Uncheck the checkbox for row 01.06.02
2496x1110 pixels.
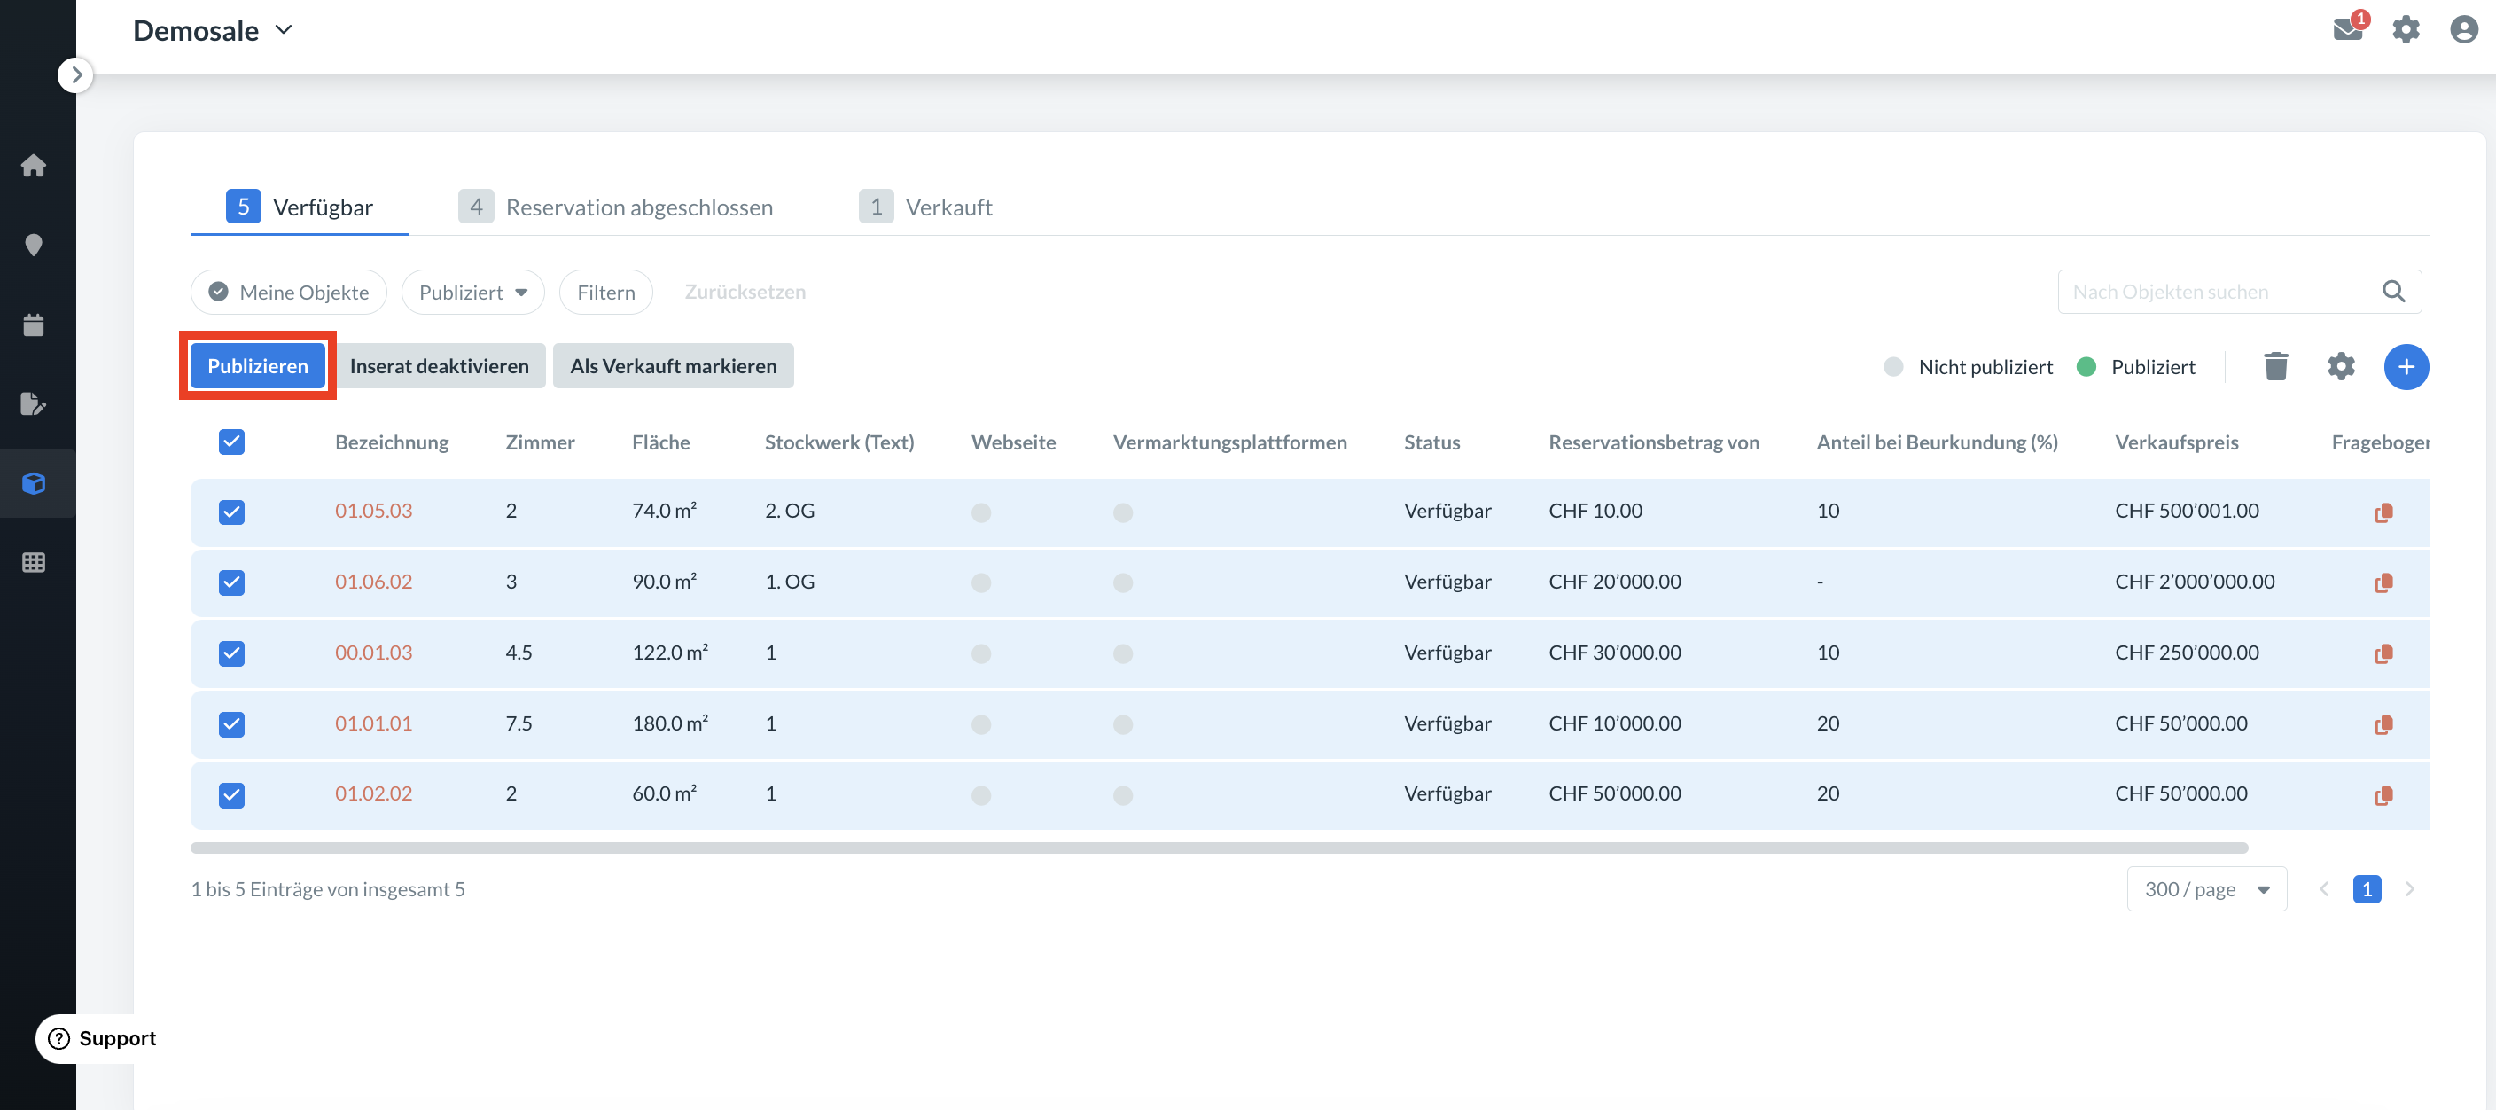(x=231, y=582)
